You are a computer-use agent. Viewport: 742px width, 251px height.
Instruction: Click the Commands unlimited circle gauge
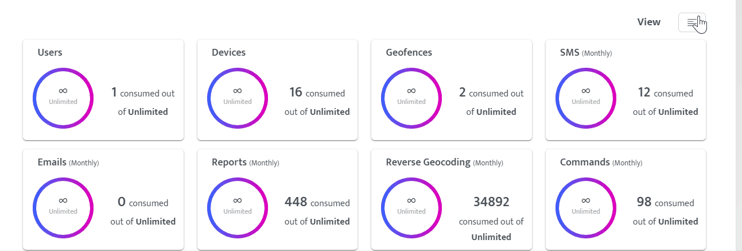[x=586, y=207]
